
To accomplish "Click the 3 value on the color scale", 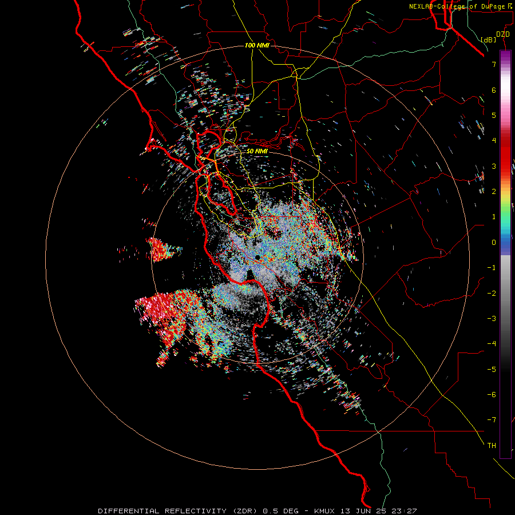I will 494,166.
